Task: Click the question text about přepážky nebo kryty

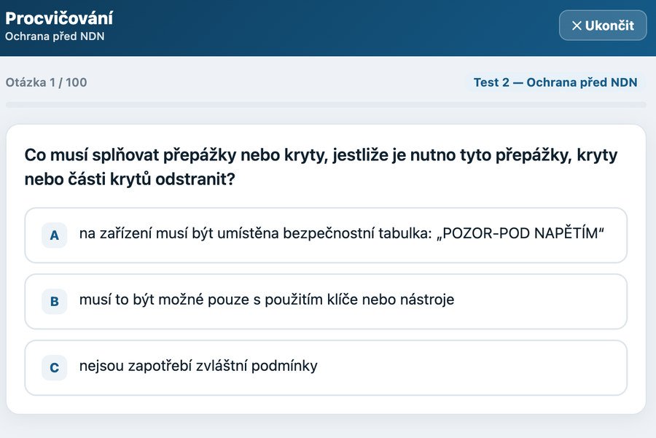Action: (x=321, y=166)
